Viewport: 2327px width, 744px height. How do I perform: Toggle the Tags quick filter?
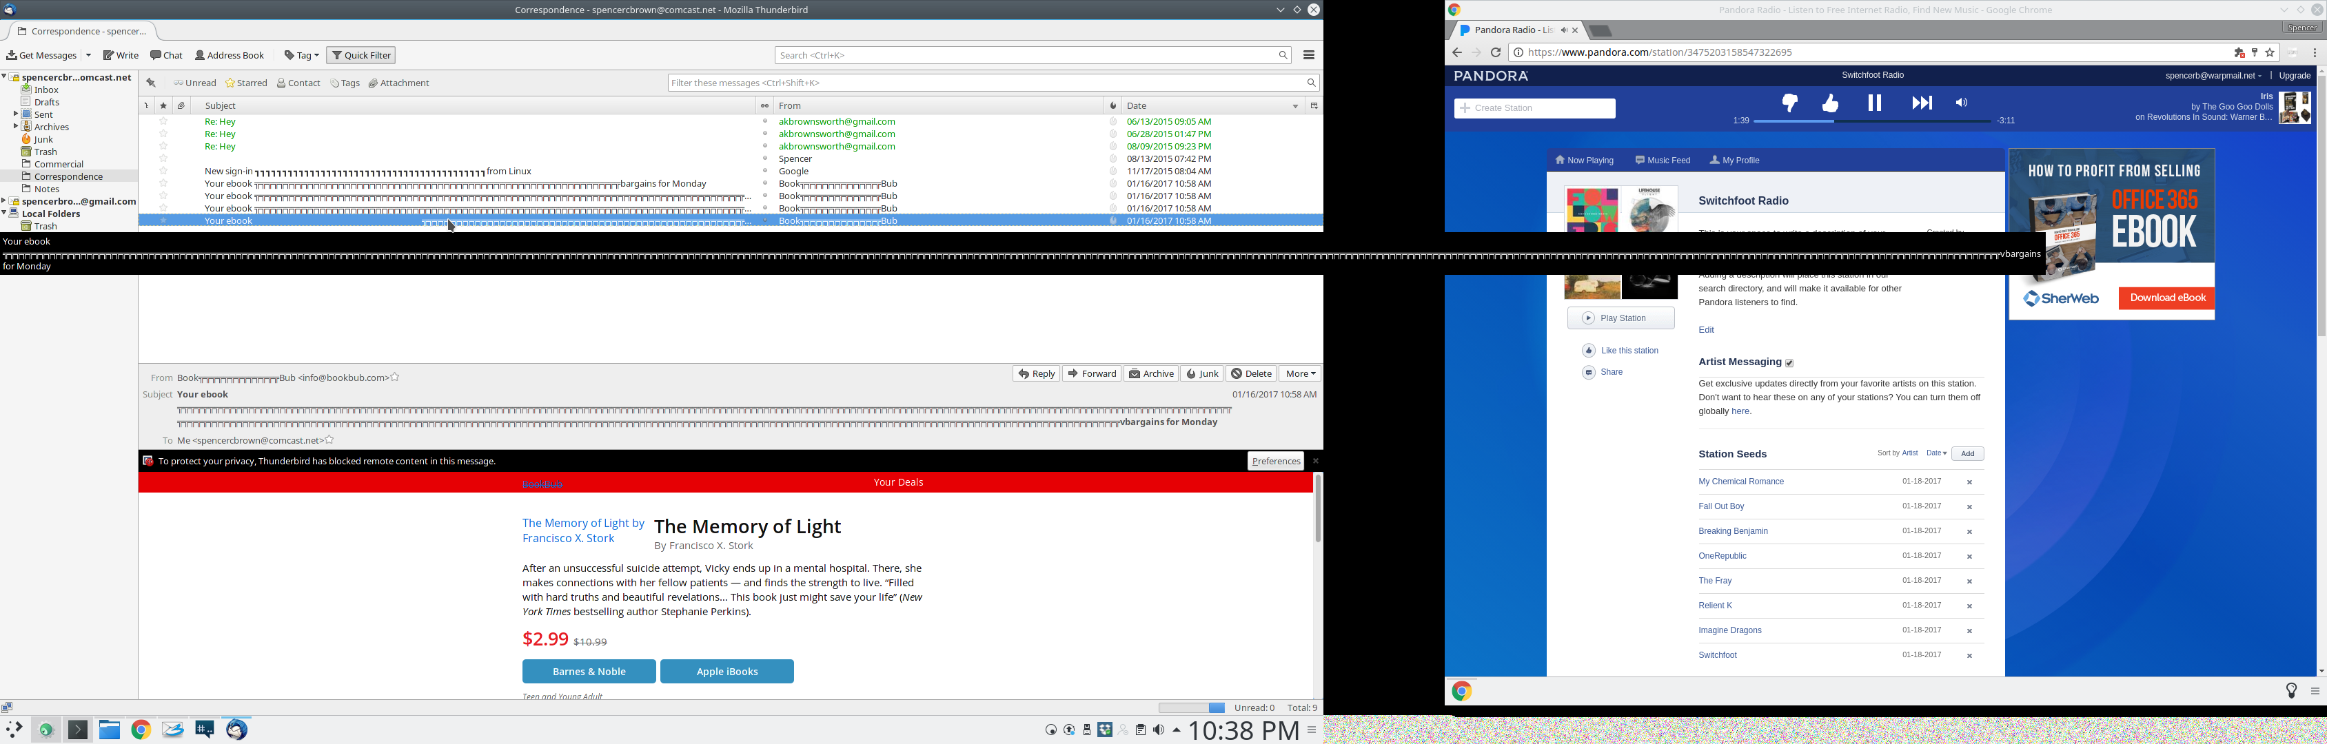click(x=345, y=83)
